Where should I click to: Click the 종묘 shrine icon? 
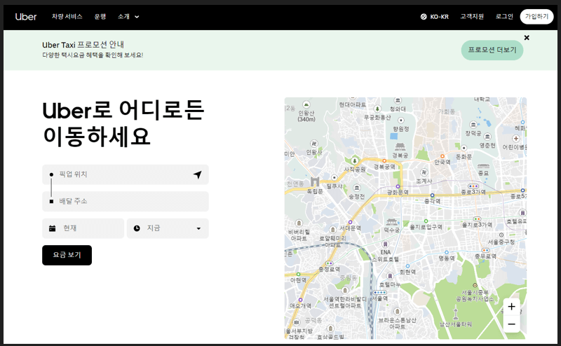click(483, 166)
